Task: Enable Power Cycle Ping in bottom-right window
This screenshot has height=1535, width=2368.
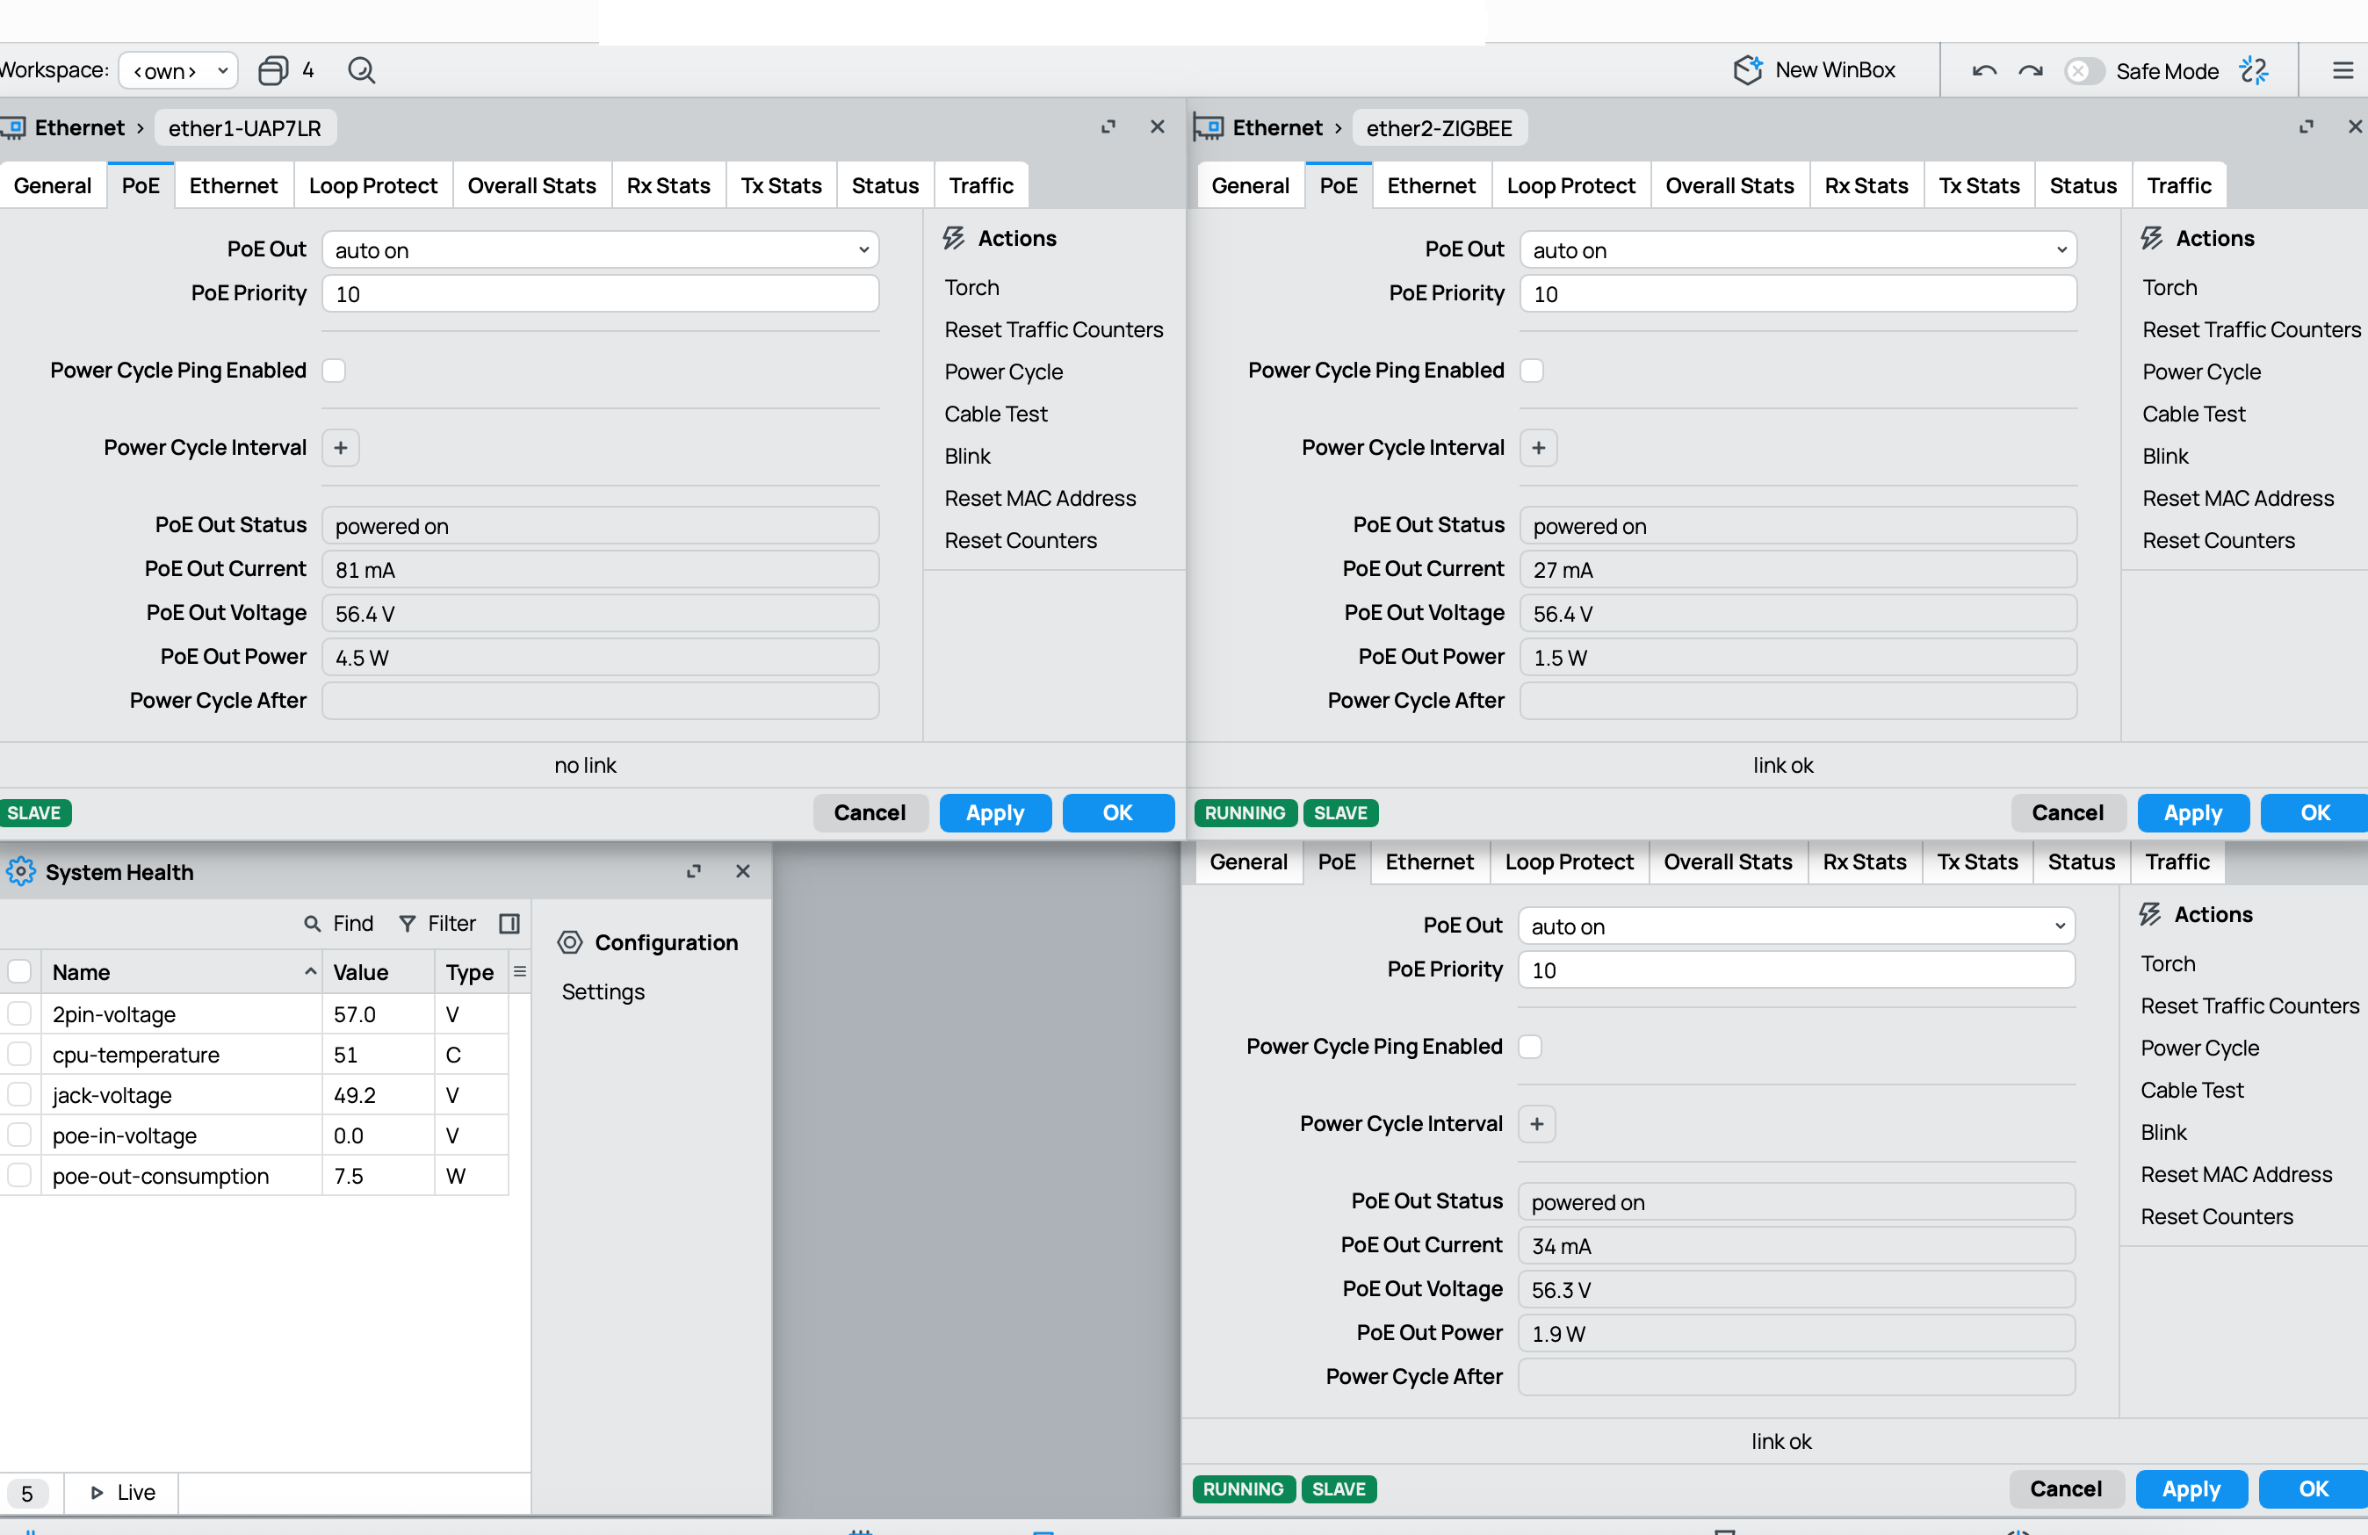Action: coord(1530,1047)
